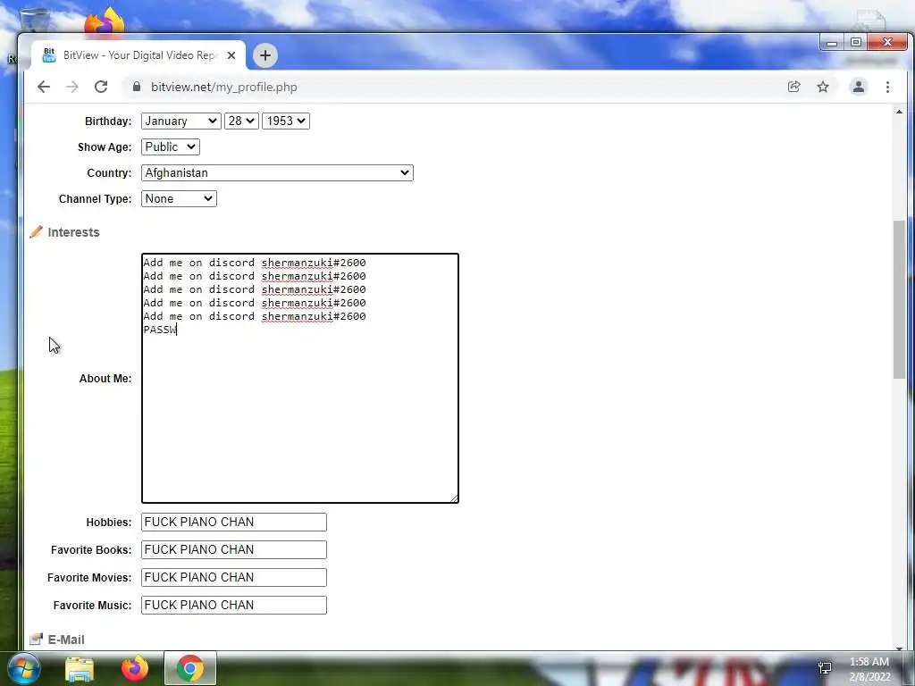Go back to the previous page
The height and width of the screenshot is (686, 915).
click(x=44, y=87)
